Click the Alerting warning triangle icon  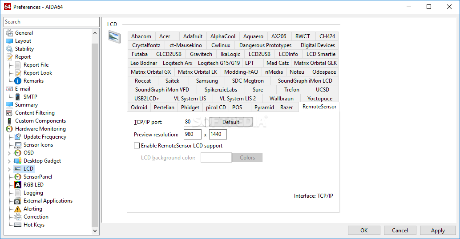pyautogui.click(x=18, y=209)
